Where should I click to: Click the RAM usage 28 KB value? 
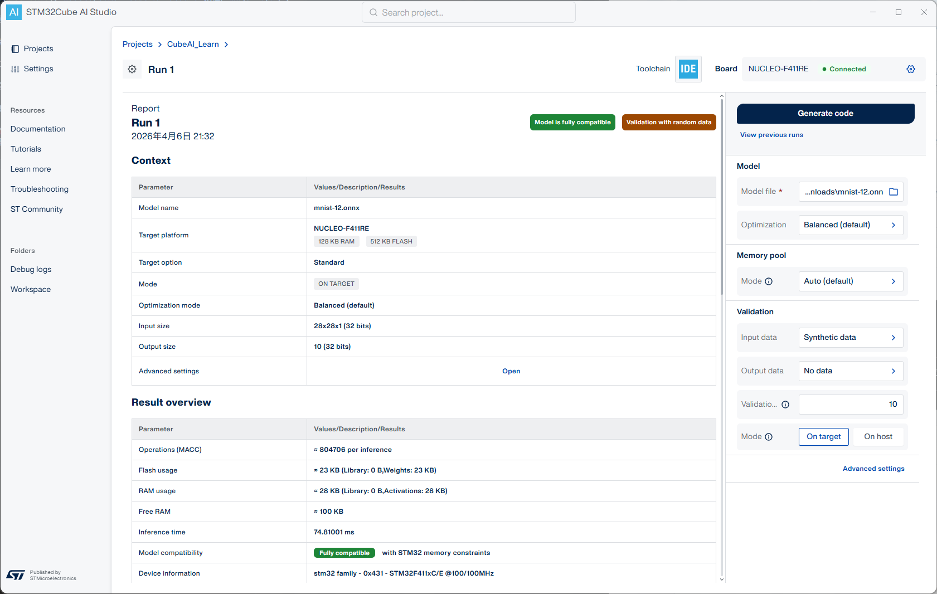coord(381,491)
